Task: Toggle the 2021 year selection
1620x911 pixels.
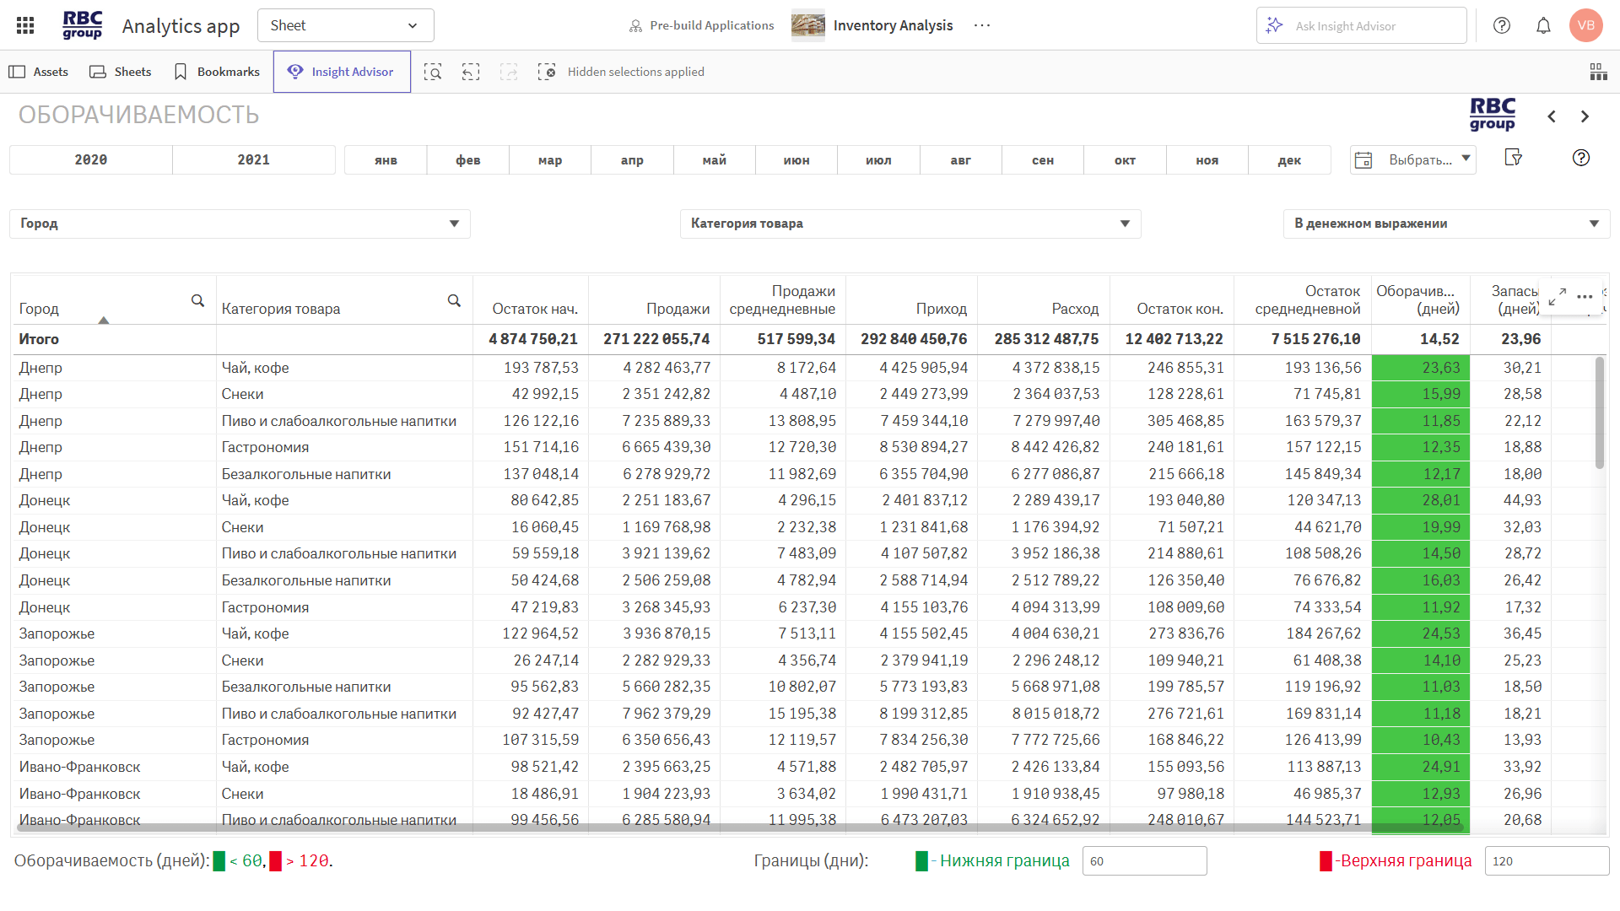Action: pos(253,159)
